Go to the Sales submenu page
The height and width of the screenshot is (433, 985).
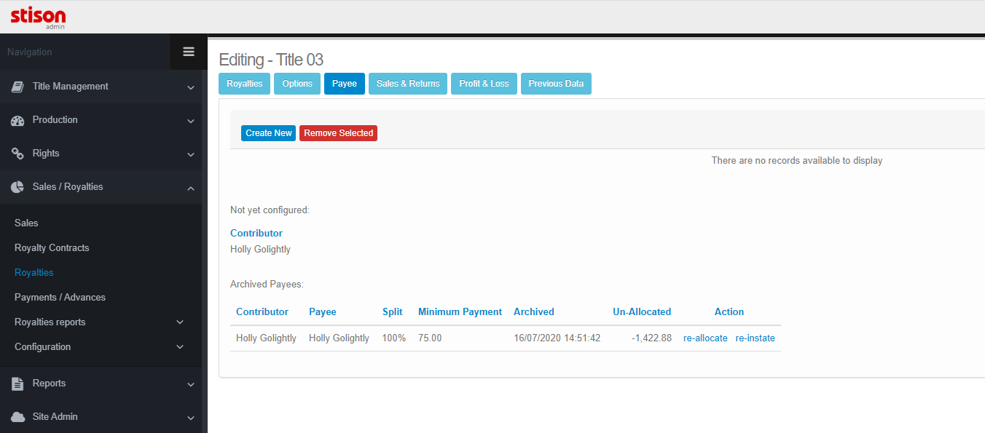[x=26, y=223]
